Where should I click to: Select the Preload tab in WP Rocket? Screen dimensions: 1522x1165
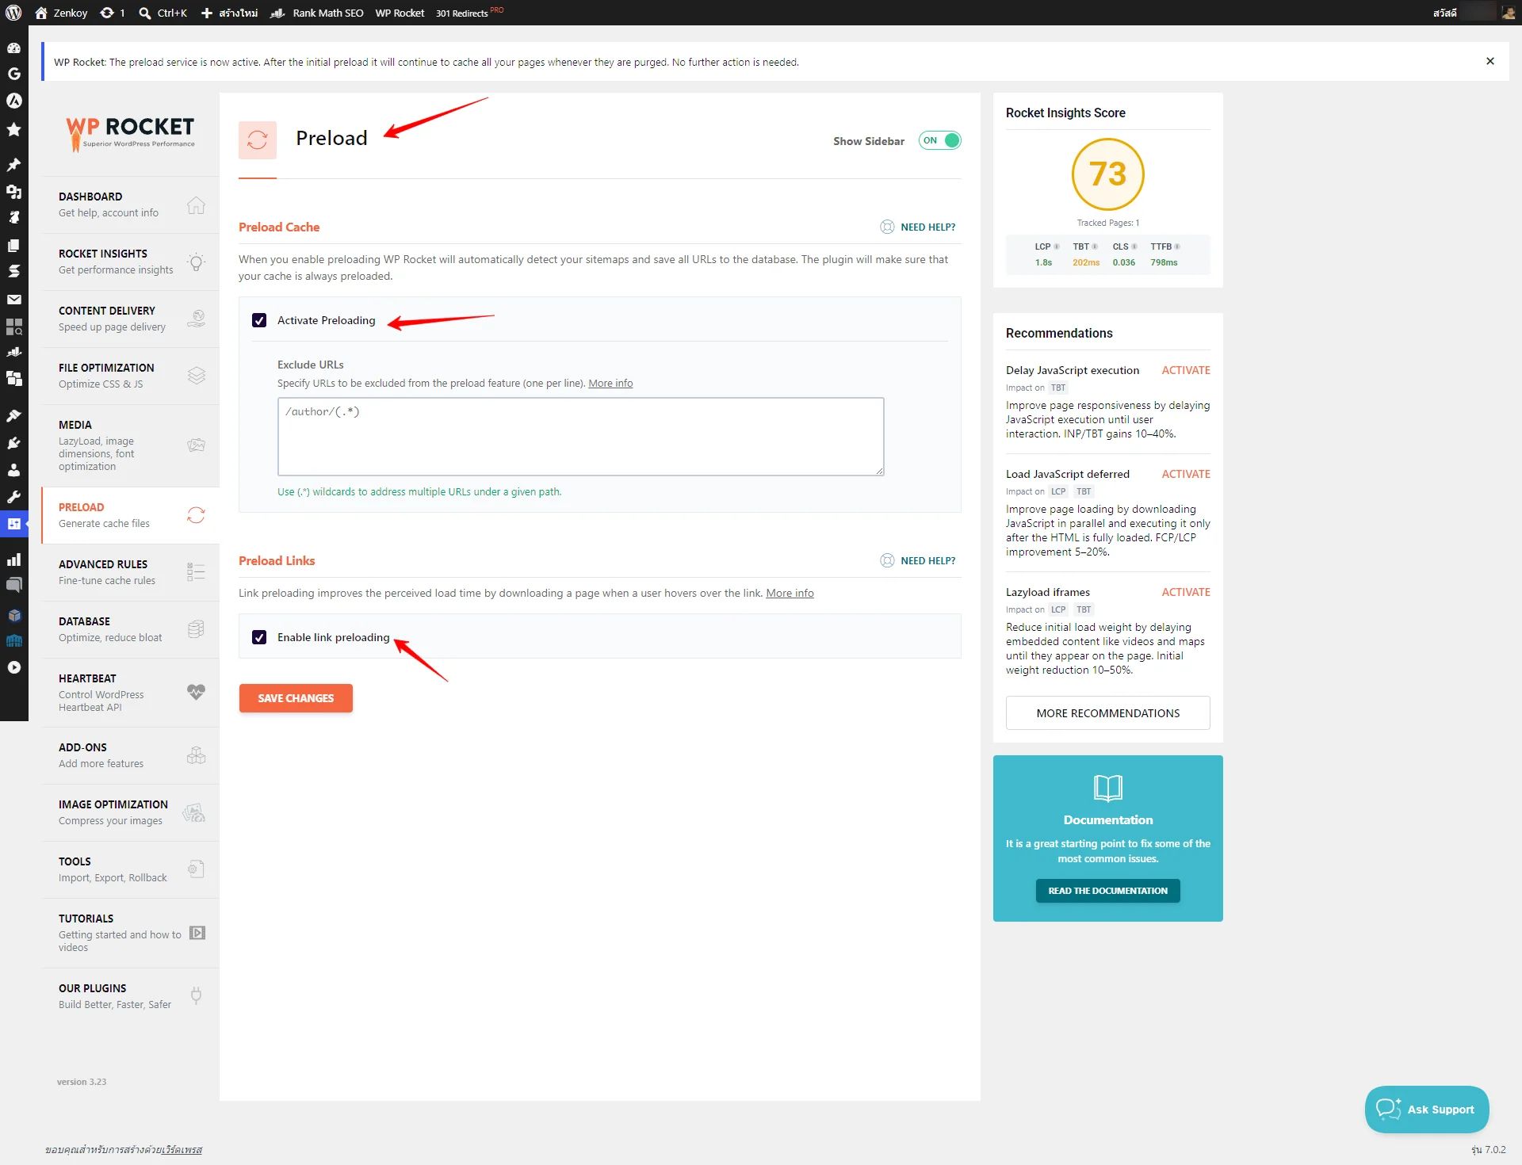131,515
